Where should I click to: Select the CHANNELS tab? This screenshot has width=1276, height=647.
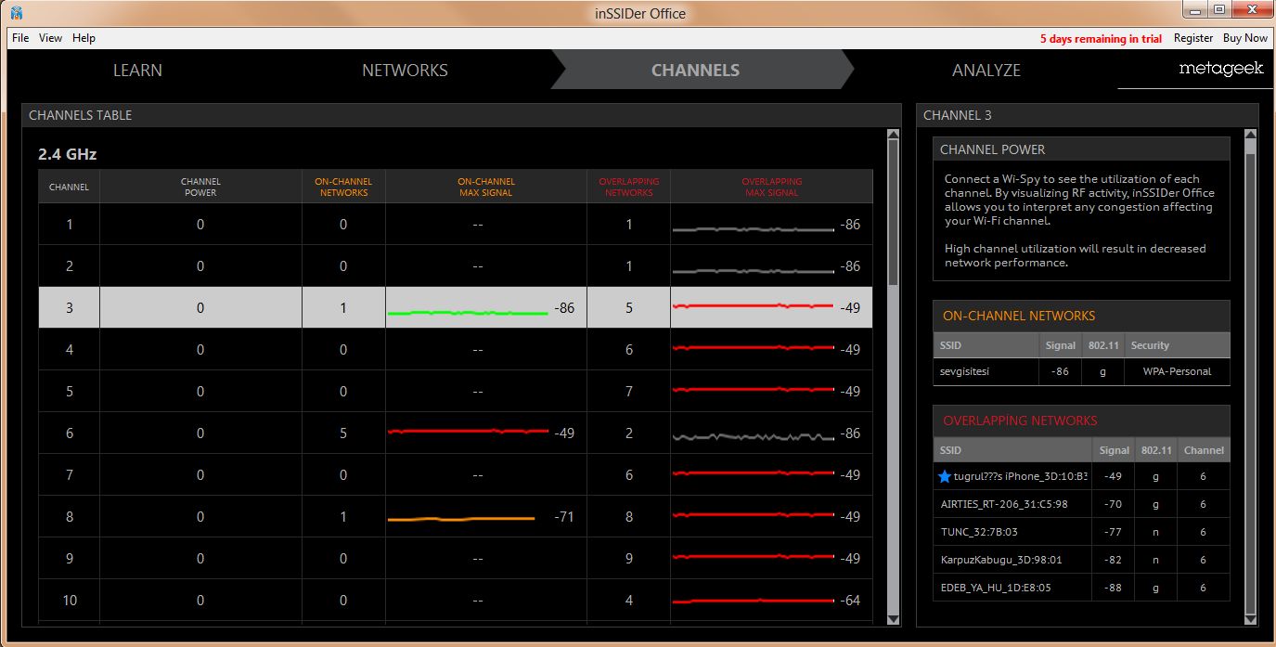(695, 71)
